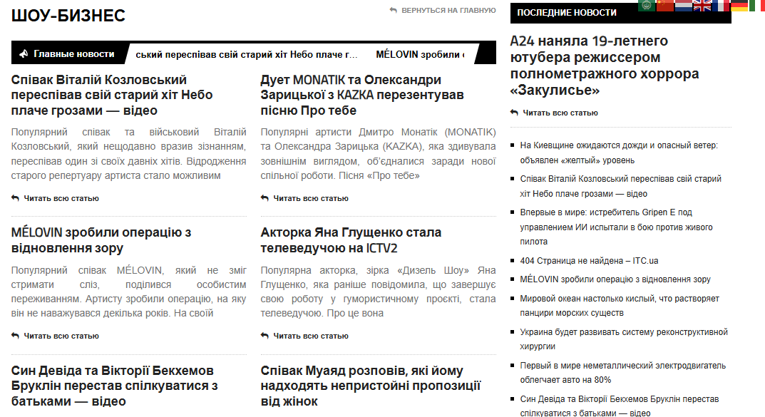Go back via the Вернуться на главную link
This screenshot has width=765, height=417.
click(x=448, y=10)
